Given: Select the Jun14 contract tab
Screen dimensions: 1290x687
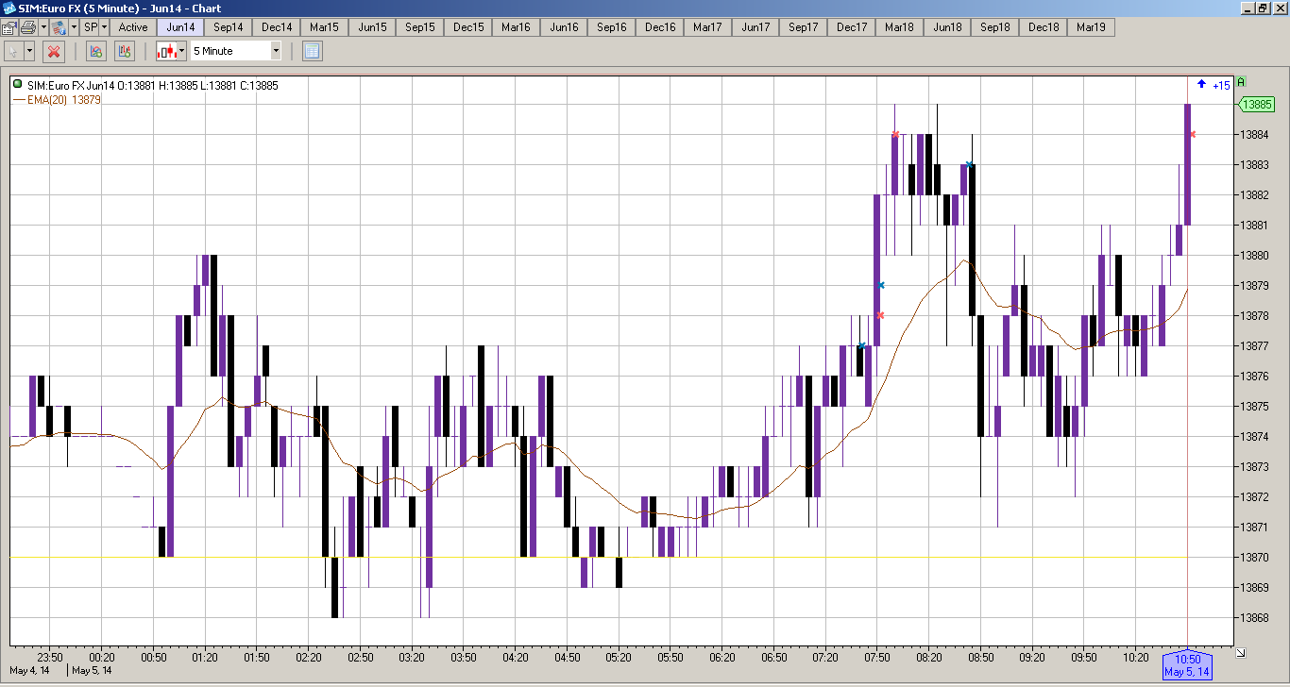Looking at the screenshot, I should [x=180, y=27].
